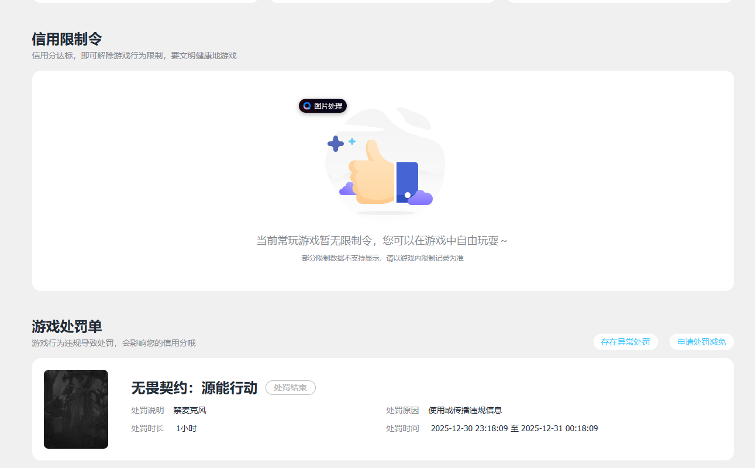The image size is (755, 468).
Task: Click the 当前常玩游戏暂无限制令 message
Action: click(382, 241)
